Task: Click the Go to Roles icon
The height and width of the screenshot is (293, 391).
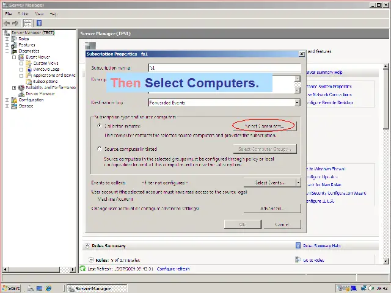Action: 298,260
